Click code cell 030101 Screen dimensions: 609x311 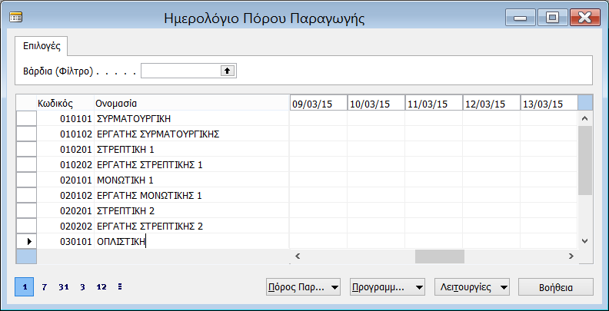(65, 241)
